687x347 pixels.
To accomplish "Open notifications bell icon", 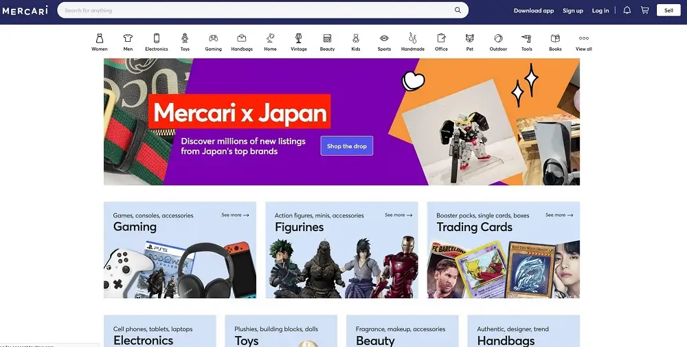I will pos(627,10).
